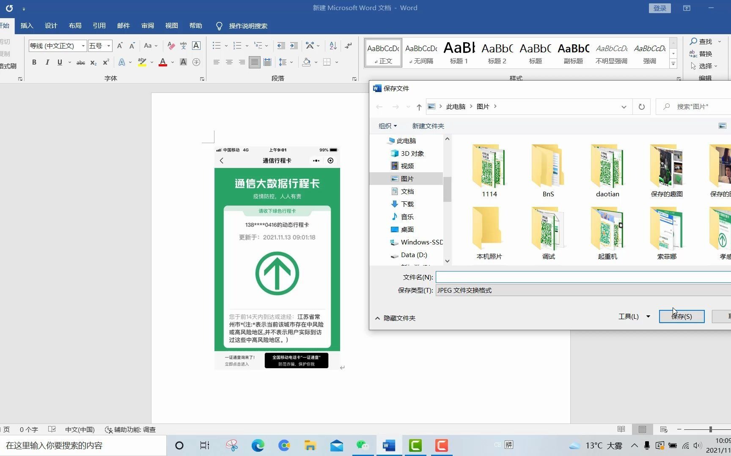
Task: Apply red font color
Action: pyautogui.click(x=163, y=62)
